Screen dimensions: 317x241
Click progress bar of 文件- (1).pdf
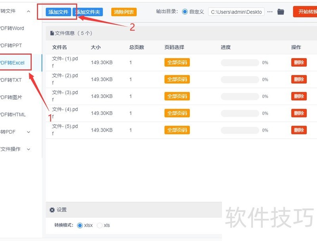click(x=240, y=63)
